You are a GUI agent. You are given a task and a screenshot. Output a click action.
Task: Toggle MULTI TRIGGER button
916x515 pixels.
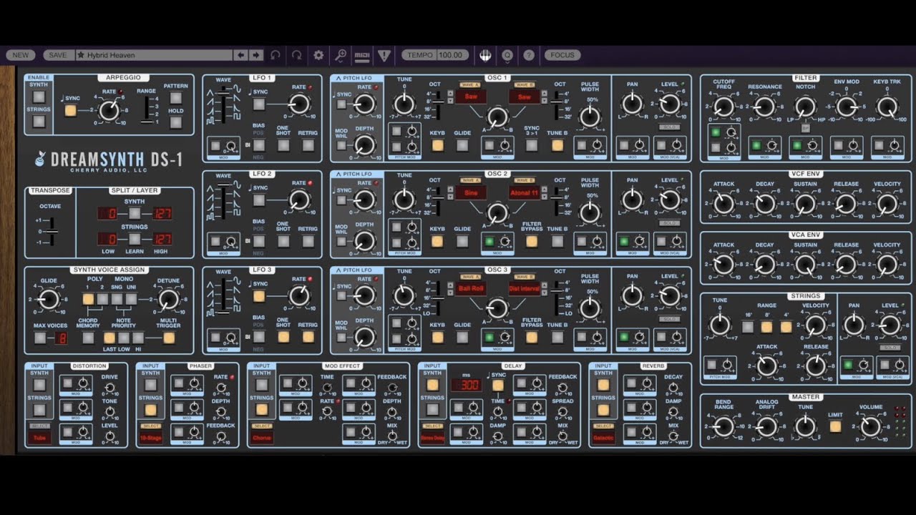pyautogui.click(x=168, y=338)
